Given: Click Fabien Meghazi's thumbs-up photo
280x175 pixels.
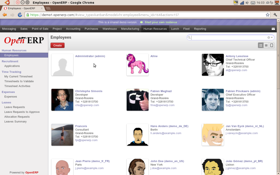Looking at the screenshot, I should point(137,100).
